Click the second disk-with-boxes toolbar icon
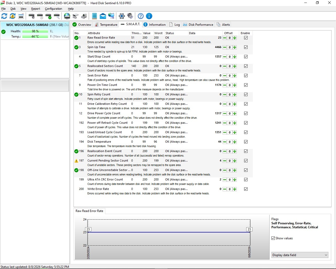This screenshot has width=336, height=269. (x=84, y=16)
